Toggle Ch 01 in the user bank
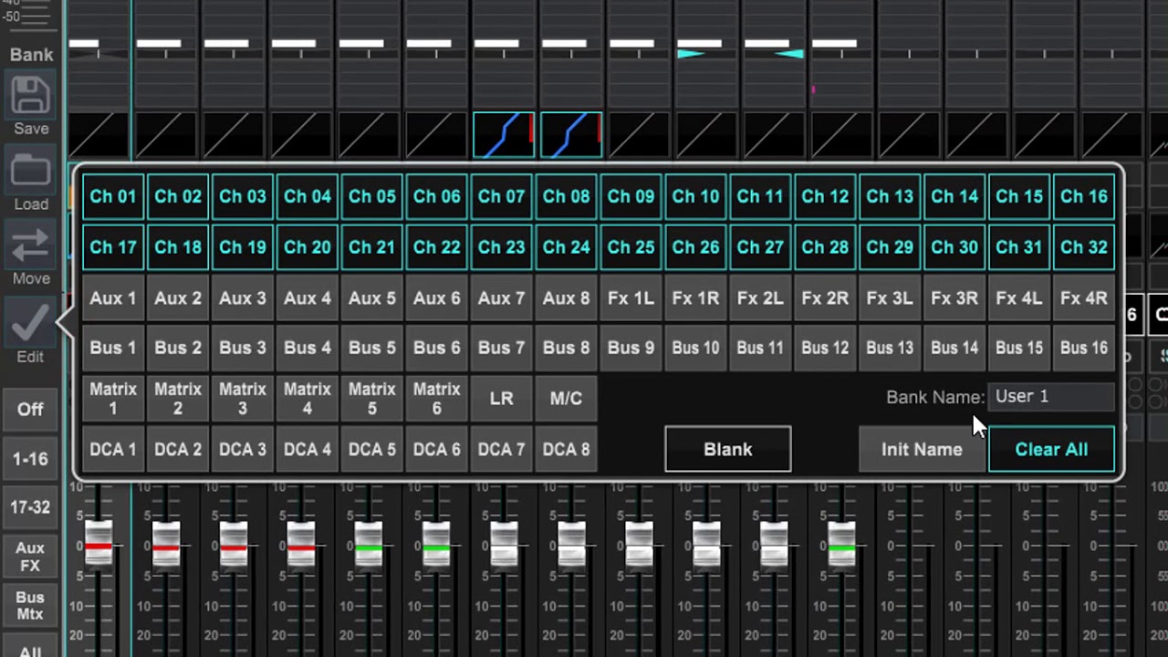 point(113,197)
